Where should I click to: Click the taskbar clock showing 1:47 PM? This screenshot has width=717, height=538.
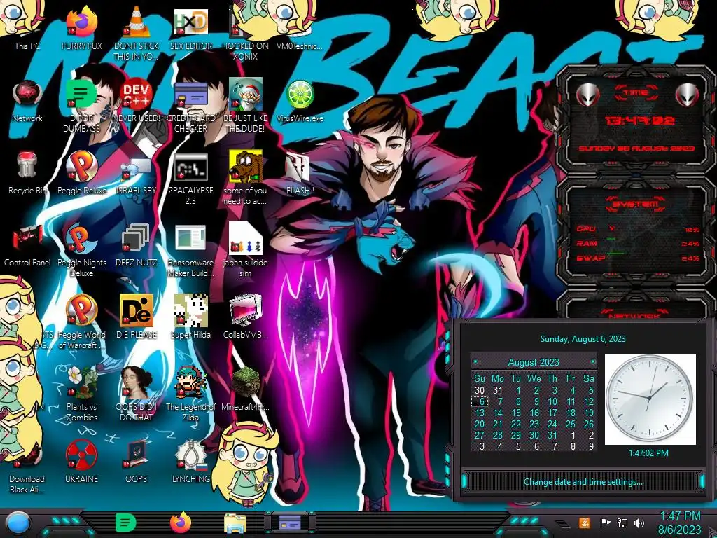click(679, 523)
